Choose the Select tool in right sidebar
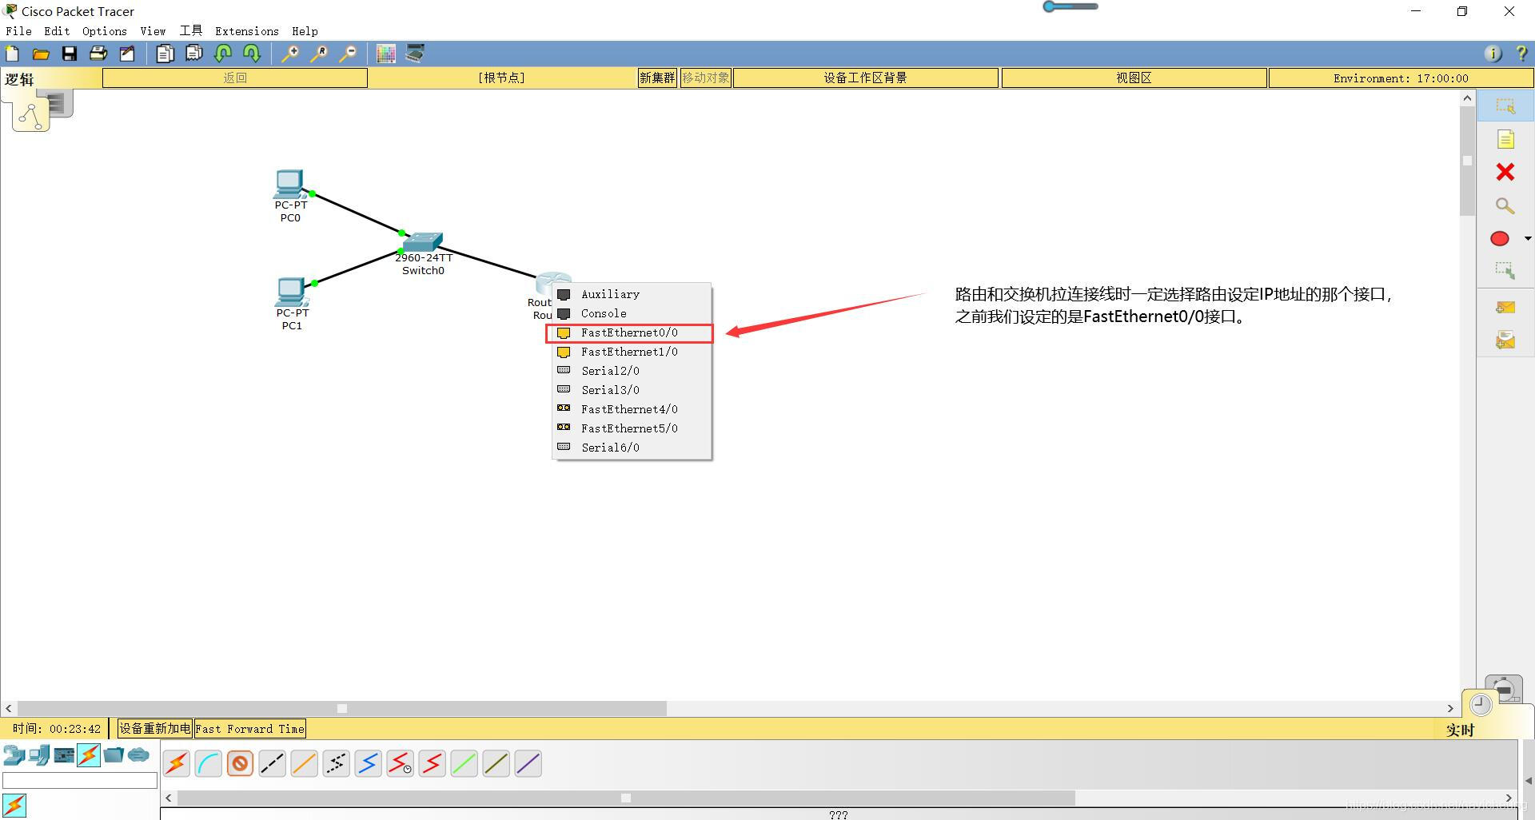This screenshot has width=1535, height=820. click(1505, 106)
